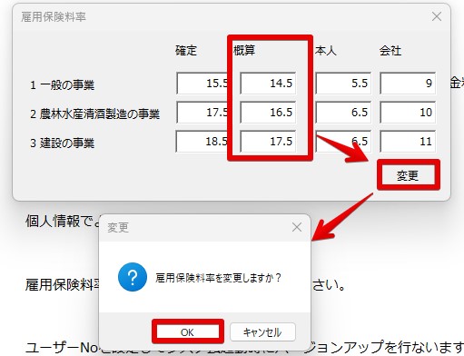Click the 概算 column header label
This screenshot has height=356, width=464.
coord(244,50)
